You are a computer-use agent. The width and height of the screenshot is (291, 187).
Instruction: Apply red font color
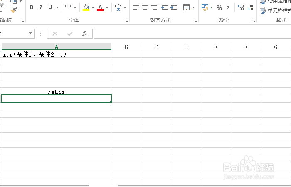tap(100, 7)
